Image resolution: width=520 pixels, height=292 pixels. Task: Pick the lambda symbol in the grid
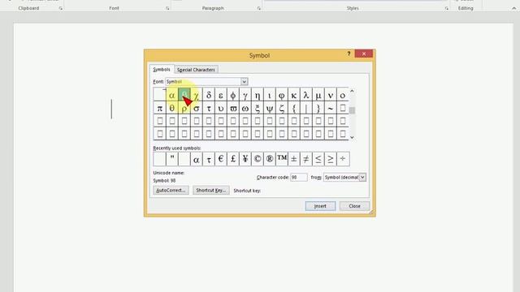tap(306, 95)
